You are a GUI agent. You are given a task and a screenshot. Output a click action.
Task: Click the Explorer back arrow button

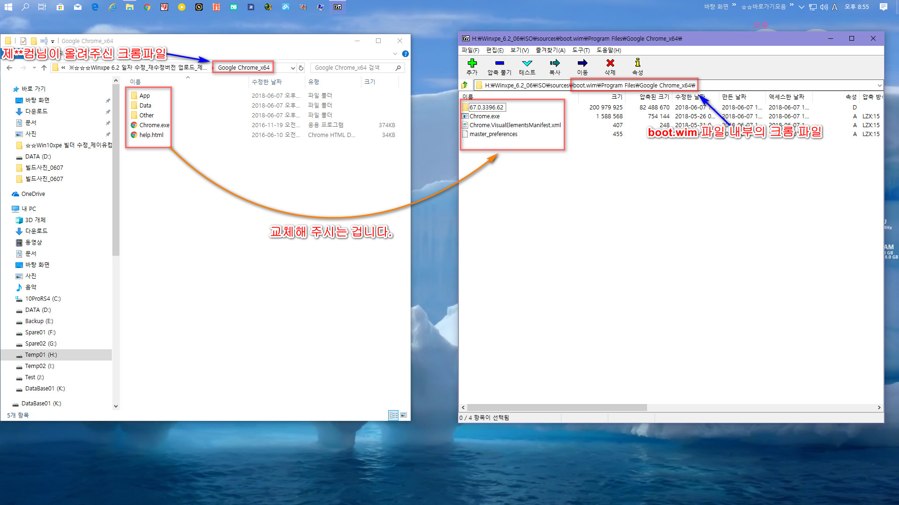9,68
